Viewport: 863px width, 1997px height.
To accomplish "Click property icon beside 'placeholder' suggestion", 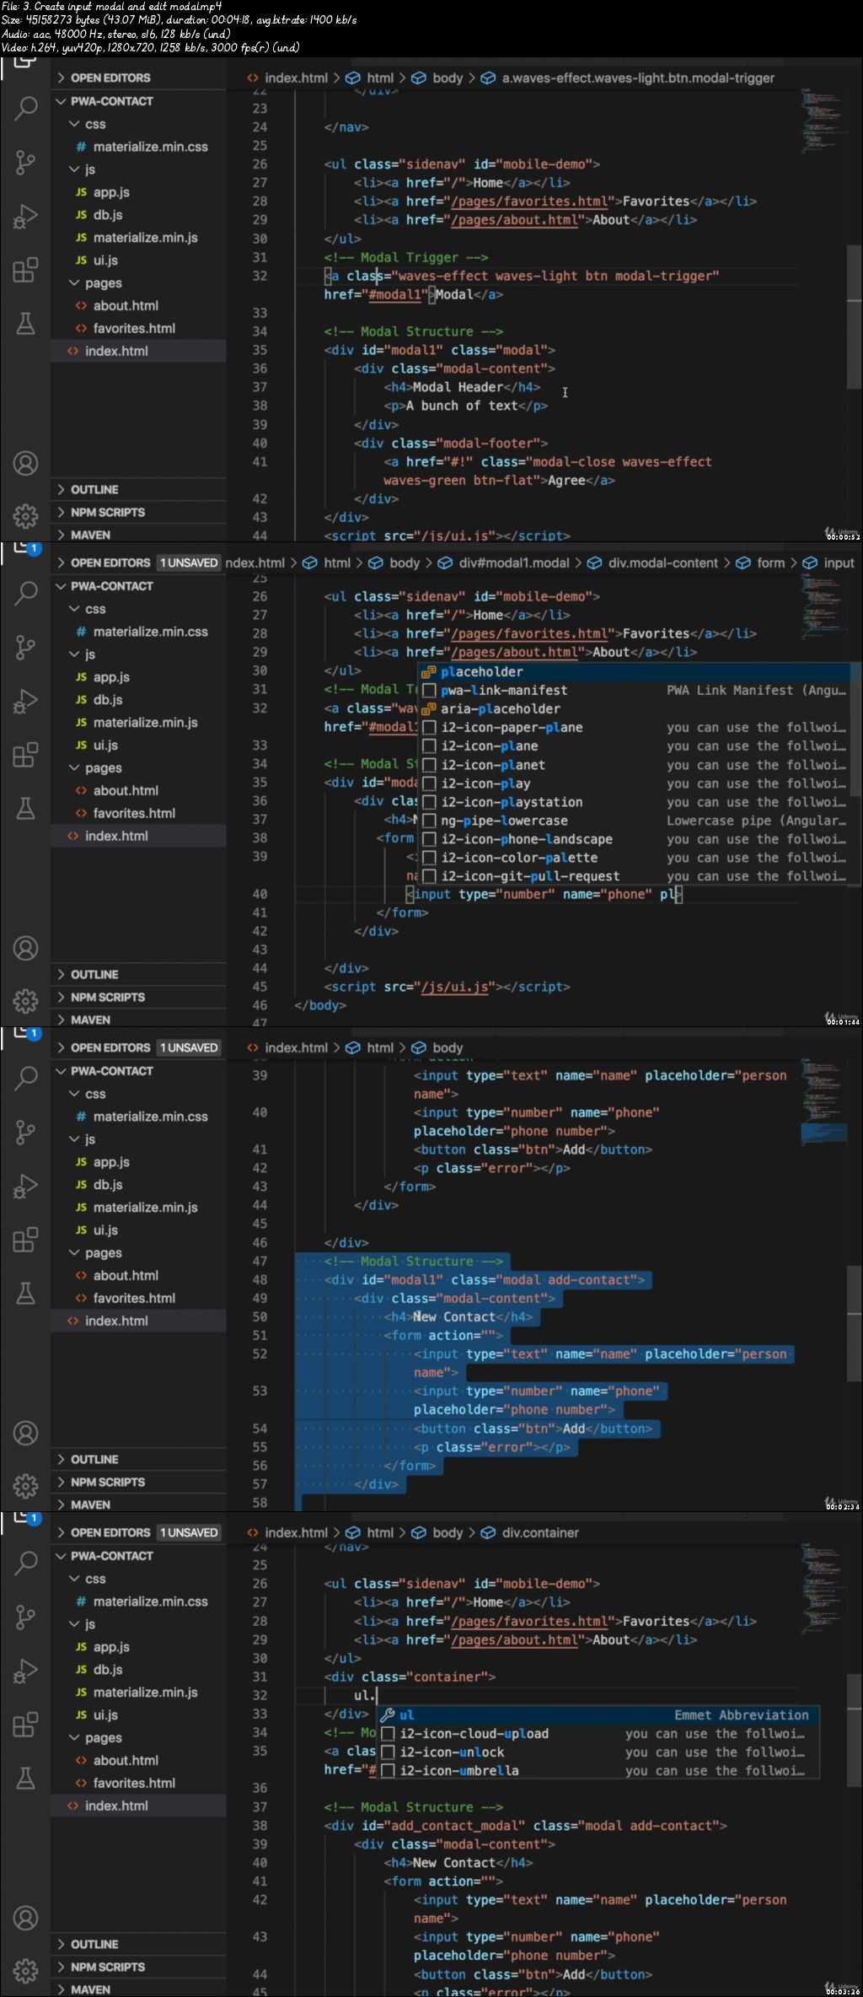I will pos(429,672).
